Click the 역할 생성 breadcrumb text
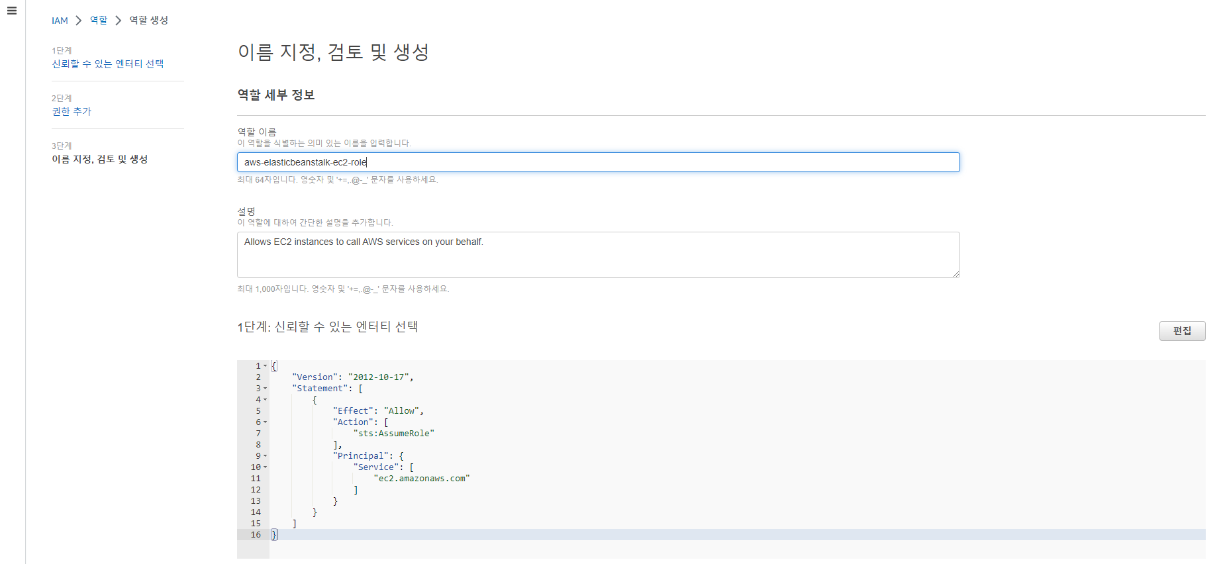This screenshot has height=564, width=1221. 148,21
